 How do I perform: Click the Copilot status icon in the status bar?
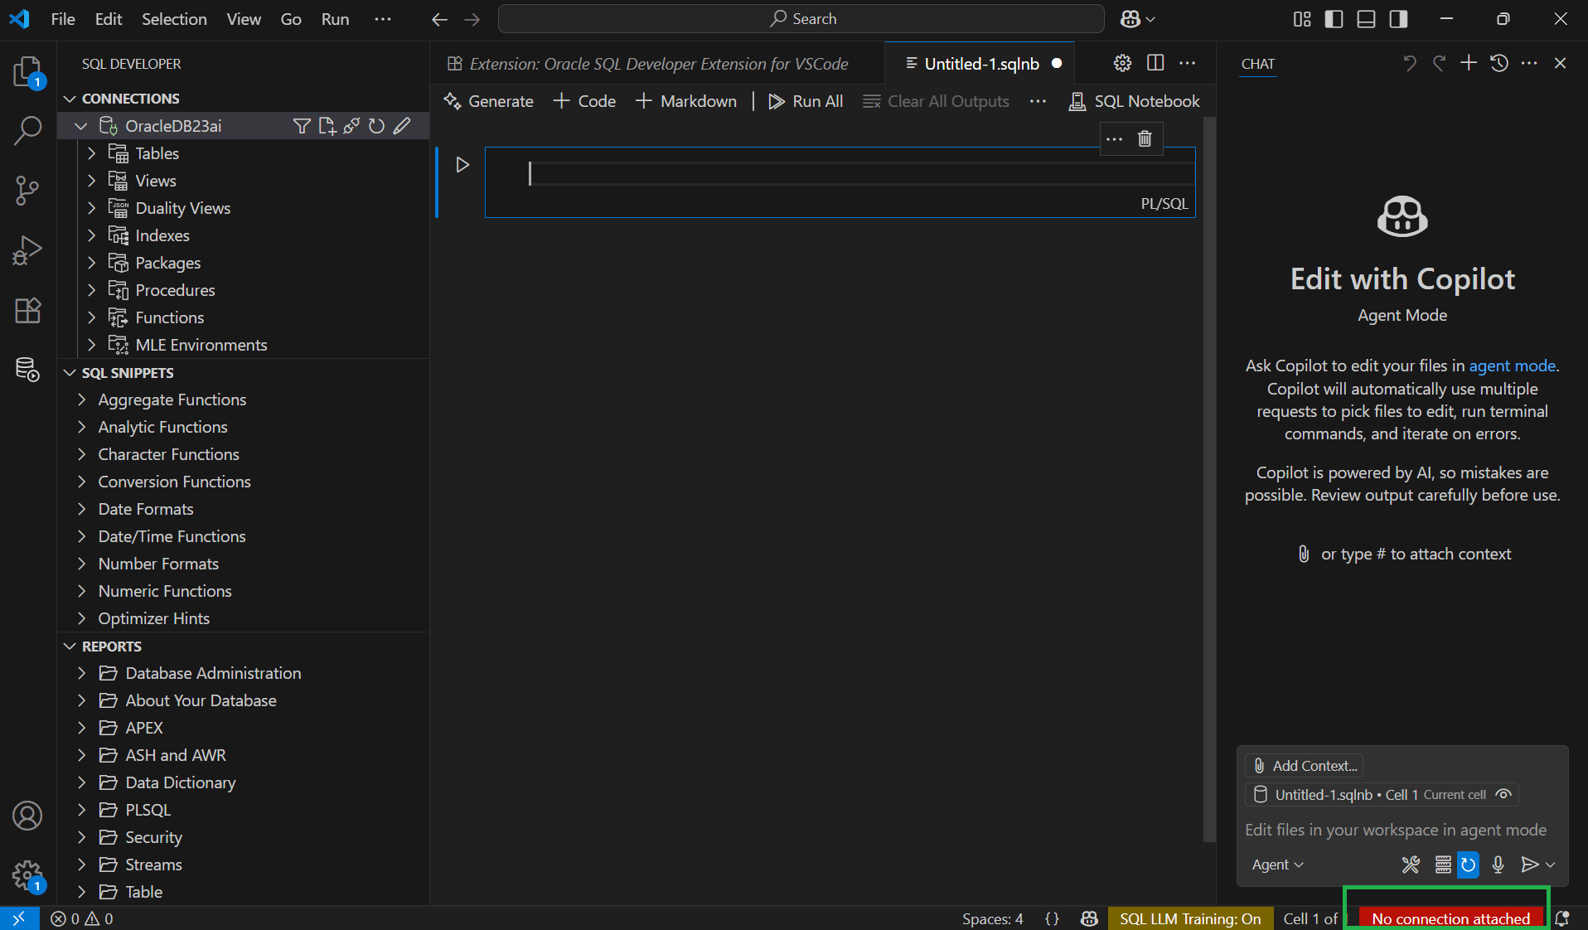click(x=1089, y=918)
